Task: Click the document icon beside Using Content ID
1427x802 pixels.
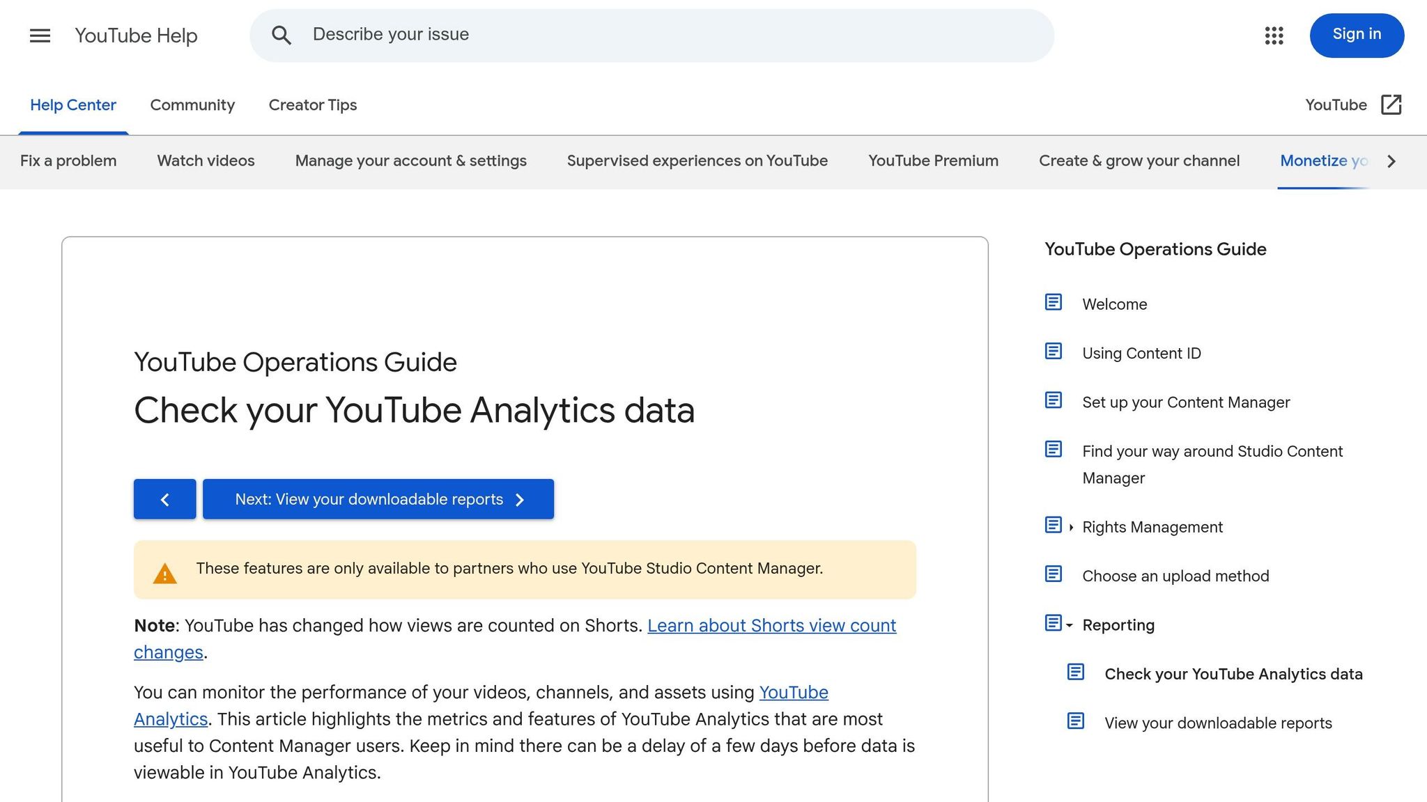Action: pyautogui.click(x=1054, y=351)
